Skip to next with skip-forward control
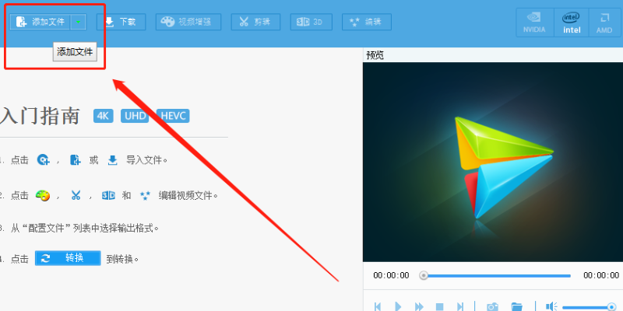 tap(460, 306)
